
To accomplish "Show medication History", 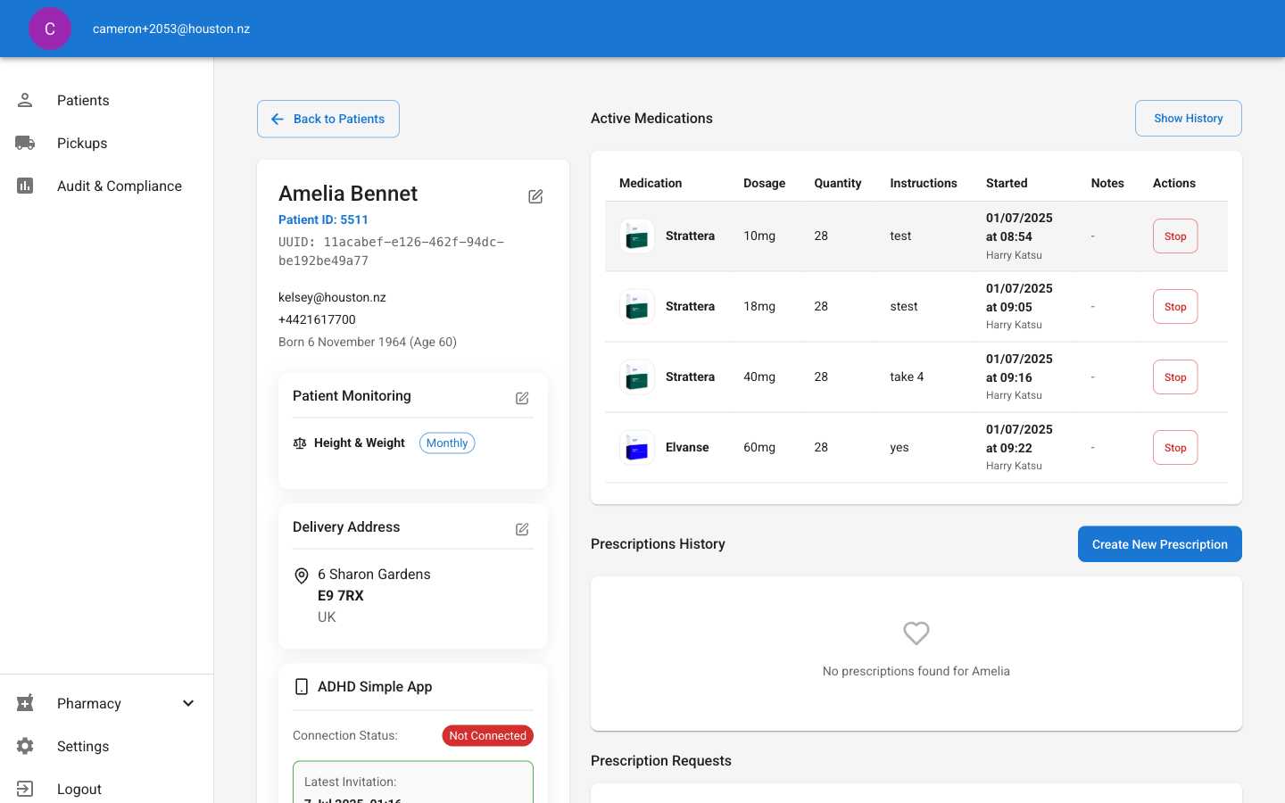I will (1189, 118).
